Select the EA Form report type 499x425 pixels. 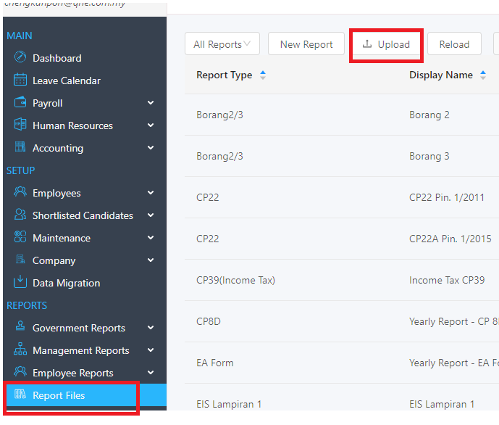(x=215, y=363)
